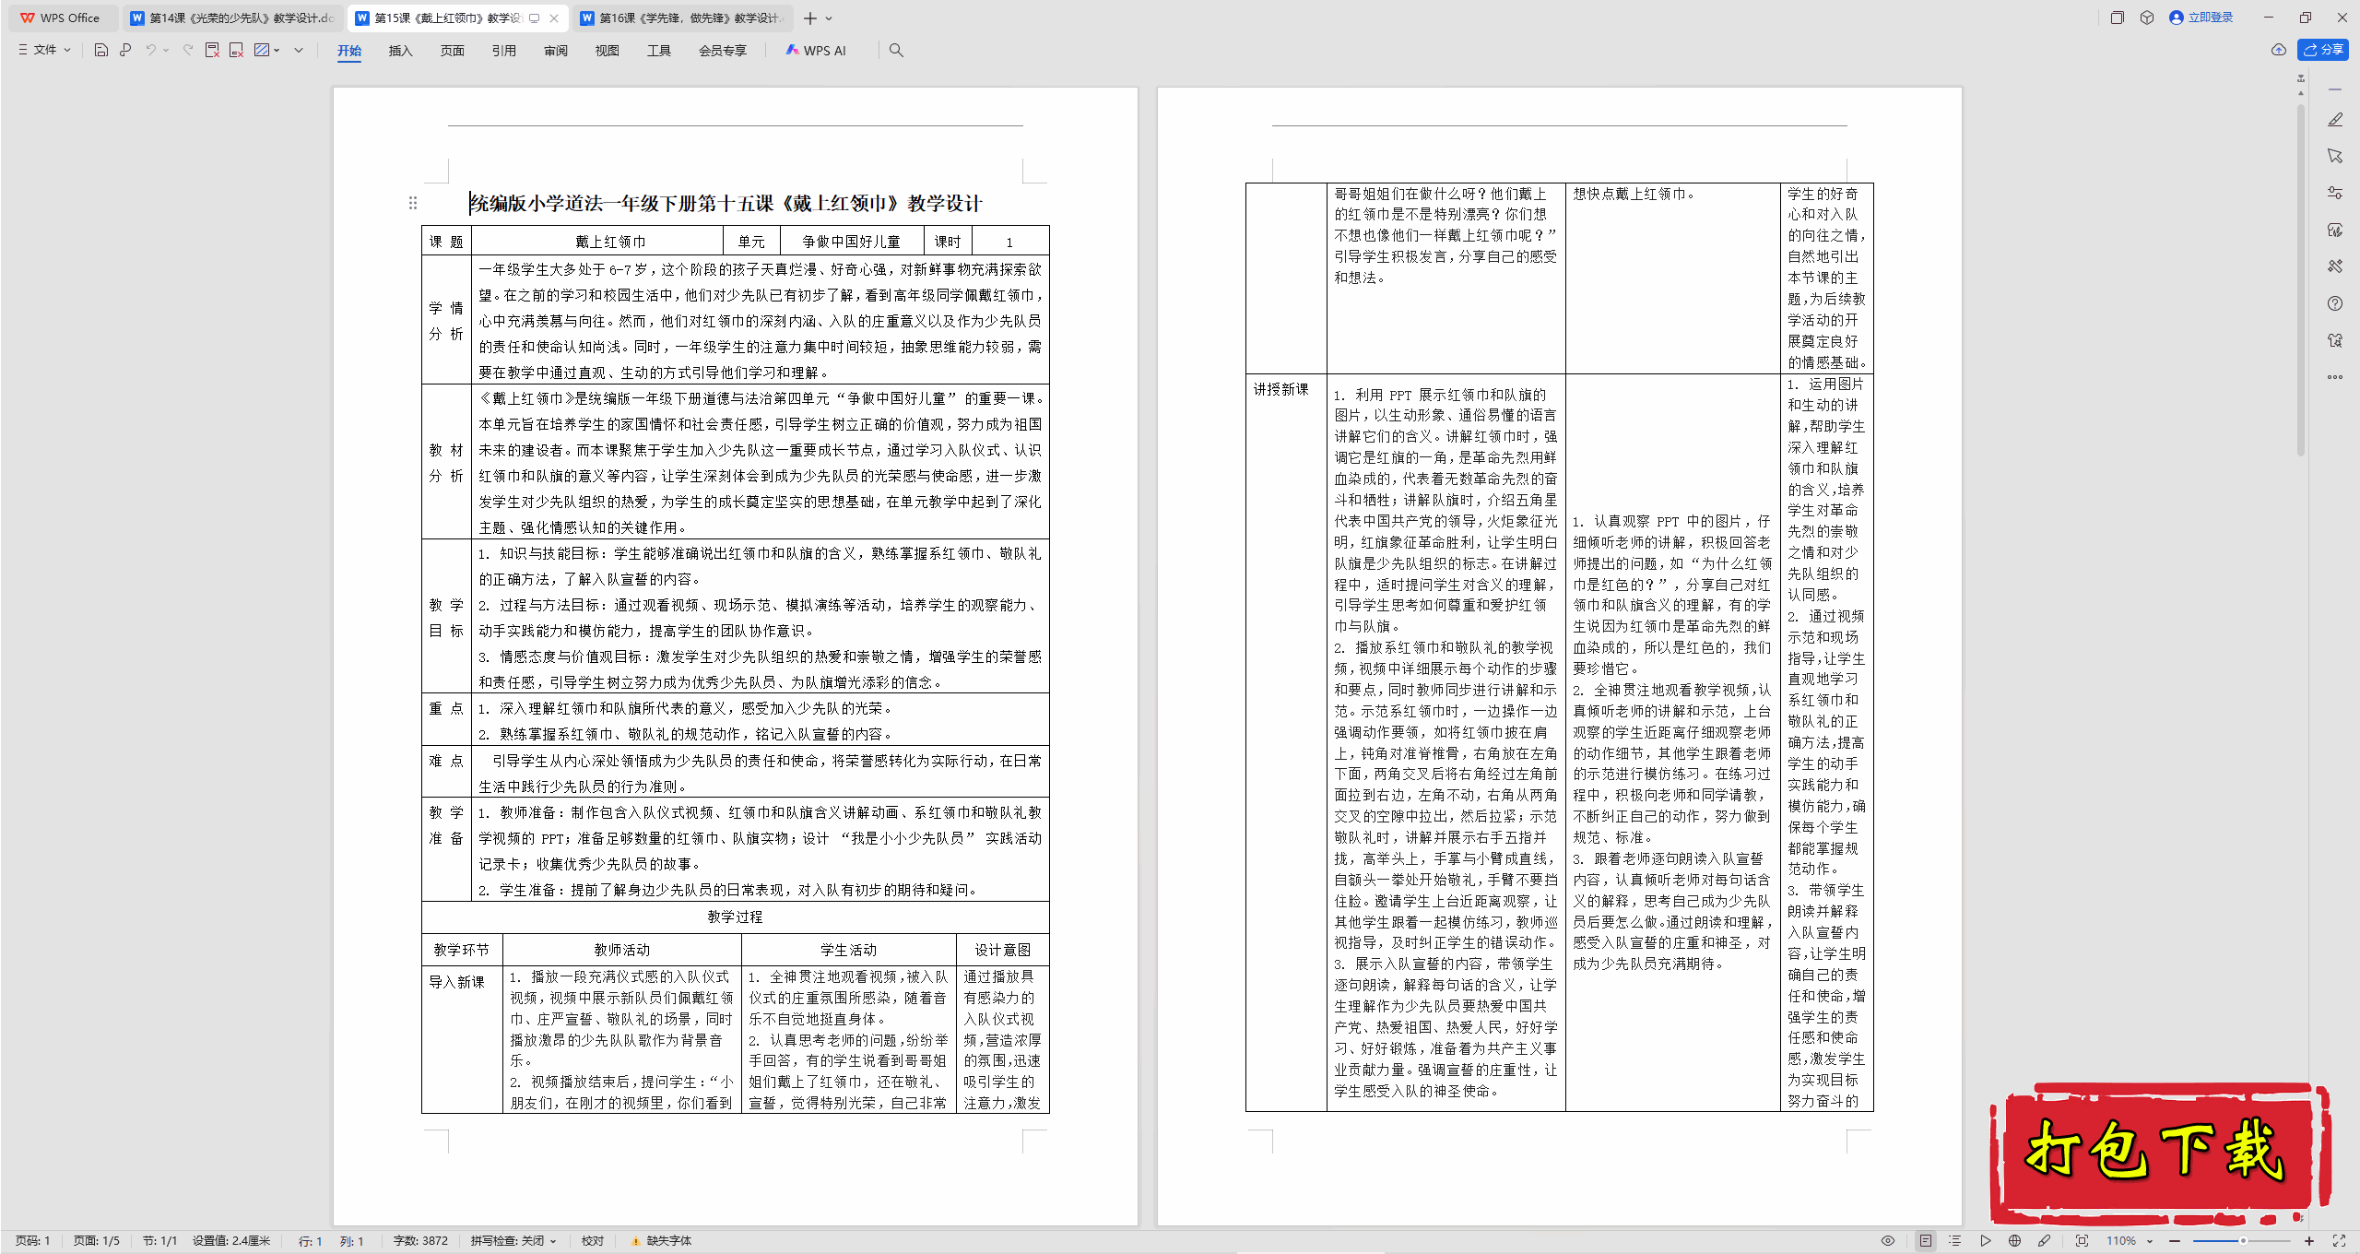Toggle outline view in status bar
2360x1254 pixels.
click(1954, 1241)
